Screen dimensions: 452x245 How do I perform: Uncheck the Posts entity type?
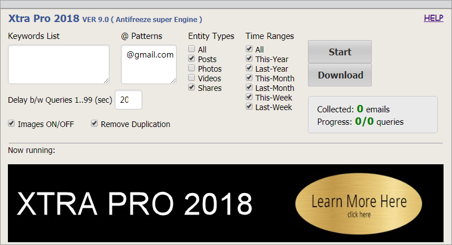point(192,59)
